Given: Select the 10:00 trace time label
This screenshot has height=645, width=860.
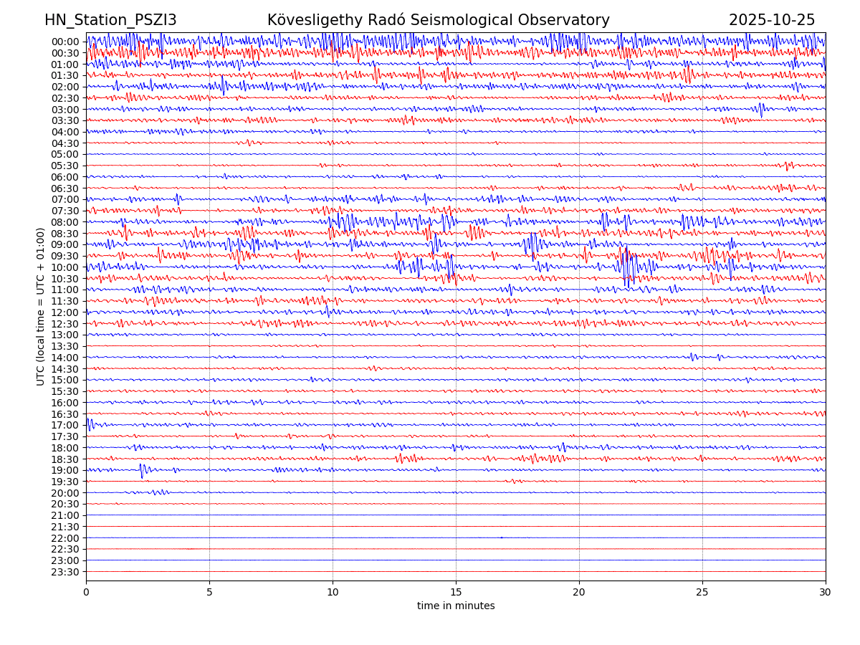Looking at the screenshot, I should coord(64,267).
